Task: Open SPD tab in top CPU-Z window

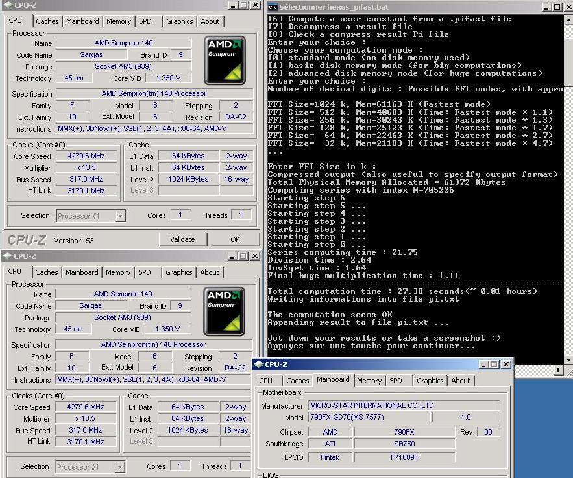Action: pos(145,21)
